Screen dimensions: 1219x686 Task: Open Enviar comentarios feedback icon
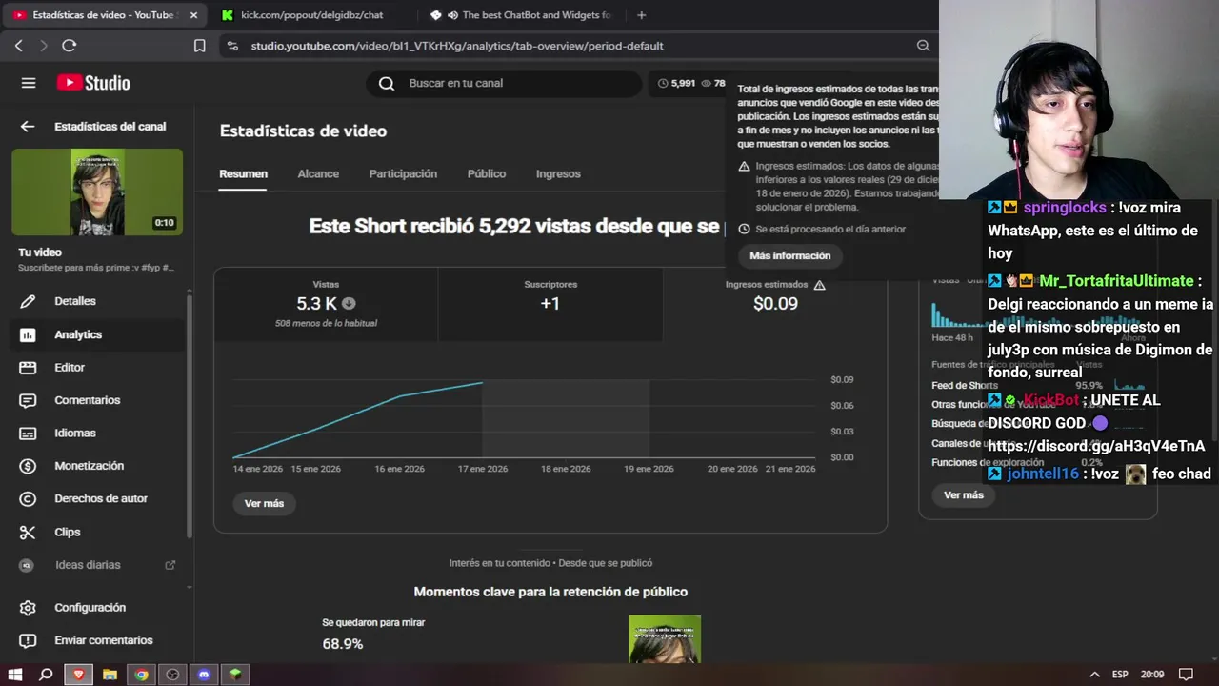point(28,640)
